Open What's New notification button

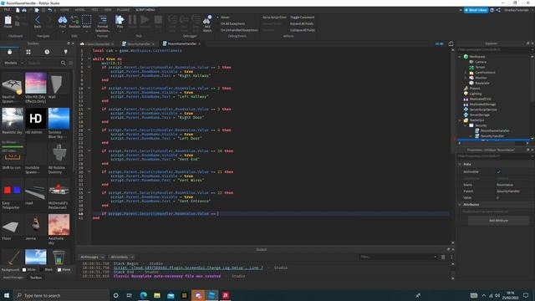[476, 10]
